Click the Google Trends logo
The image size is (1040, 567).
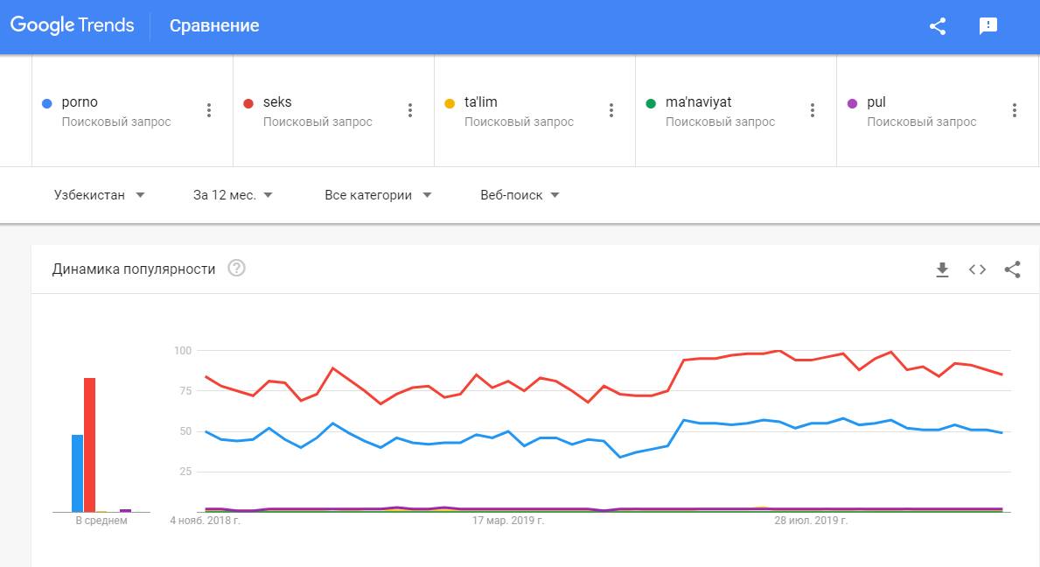pyautogui.click(x=73, y=25)
